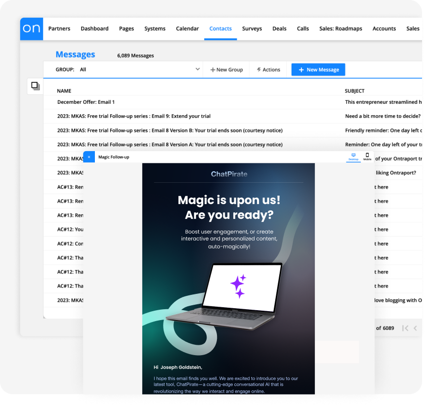Click the New Group button
Image resolution: width=425 pixels, height=408 pixels.
point(226,70)
